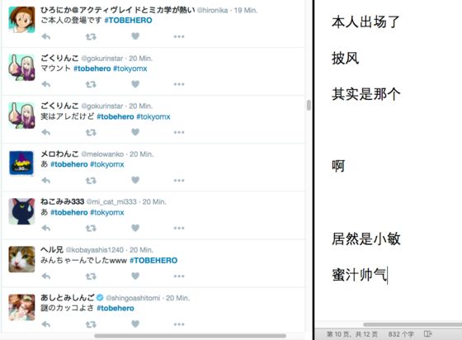Reply to hironika's tweet

click(x=46, y=36)
